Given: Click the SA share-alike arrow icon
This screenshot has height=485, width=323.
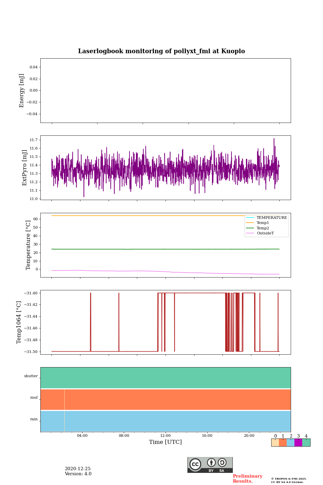Looking at the screenshot, I should (222, 463).
